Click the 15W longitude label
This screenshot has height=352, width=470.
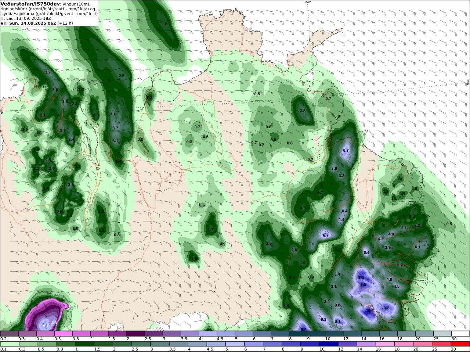pyautogui.click(x=307, y=2)
